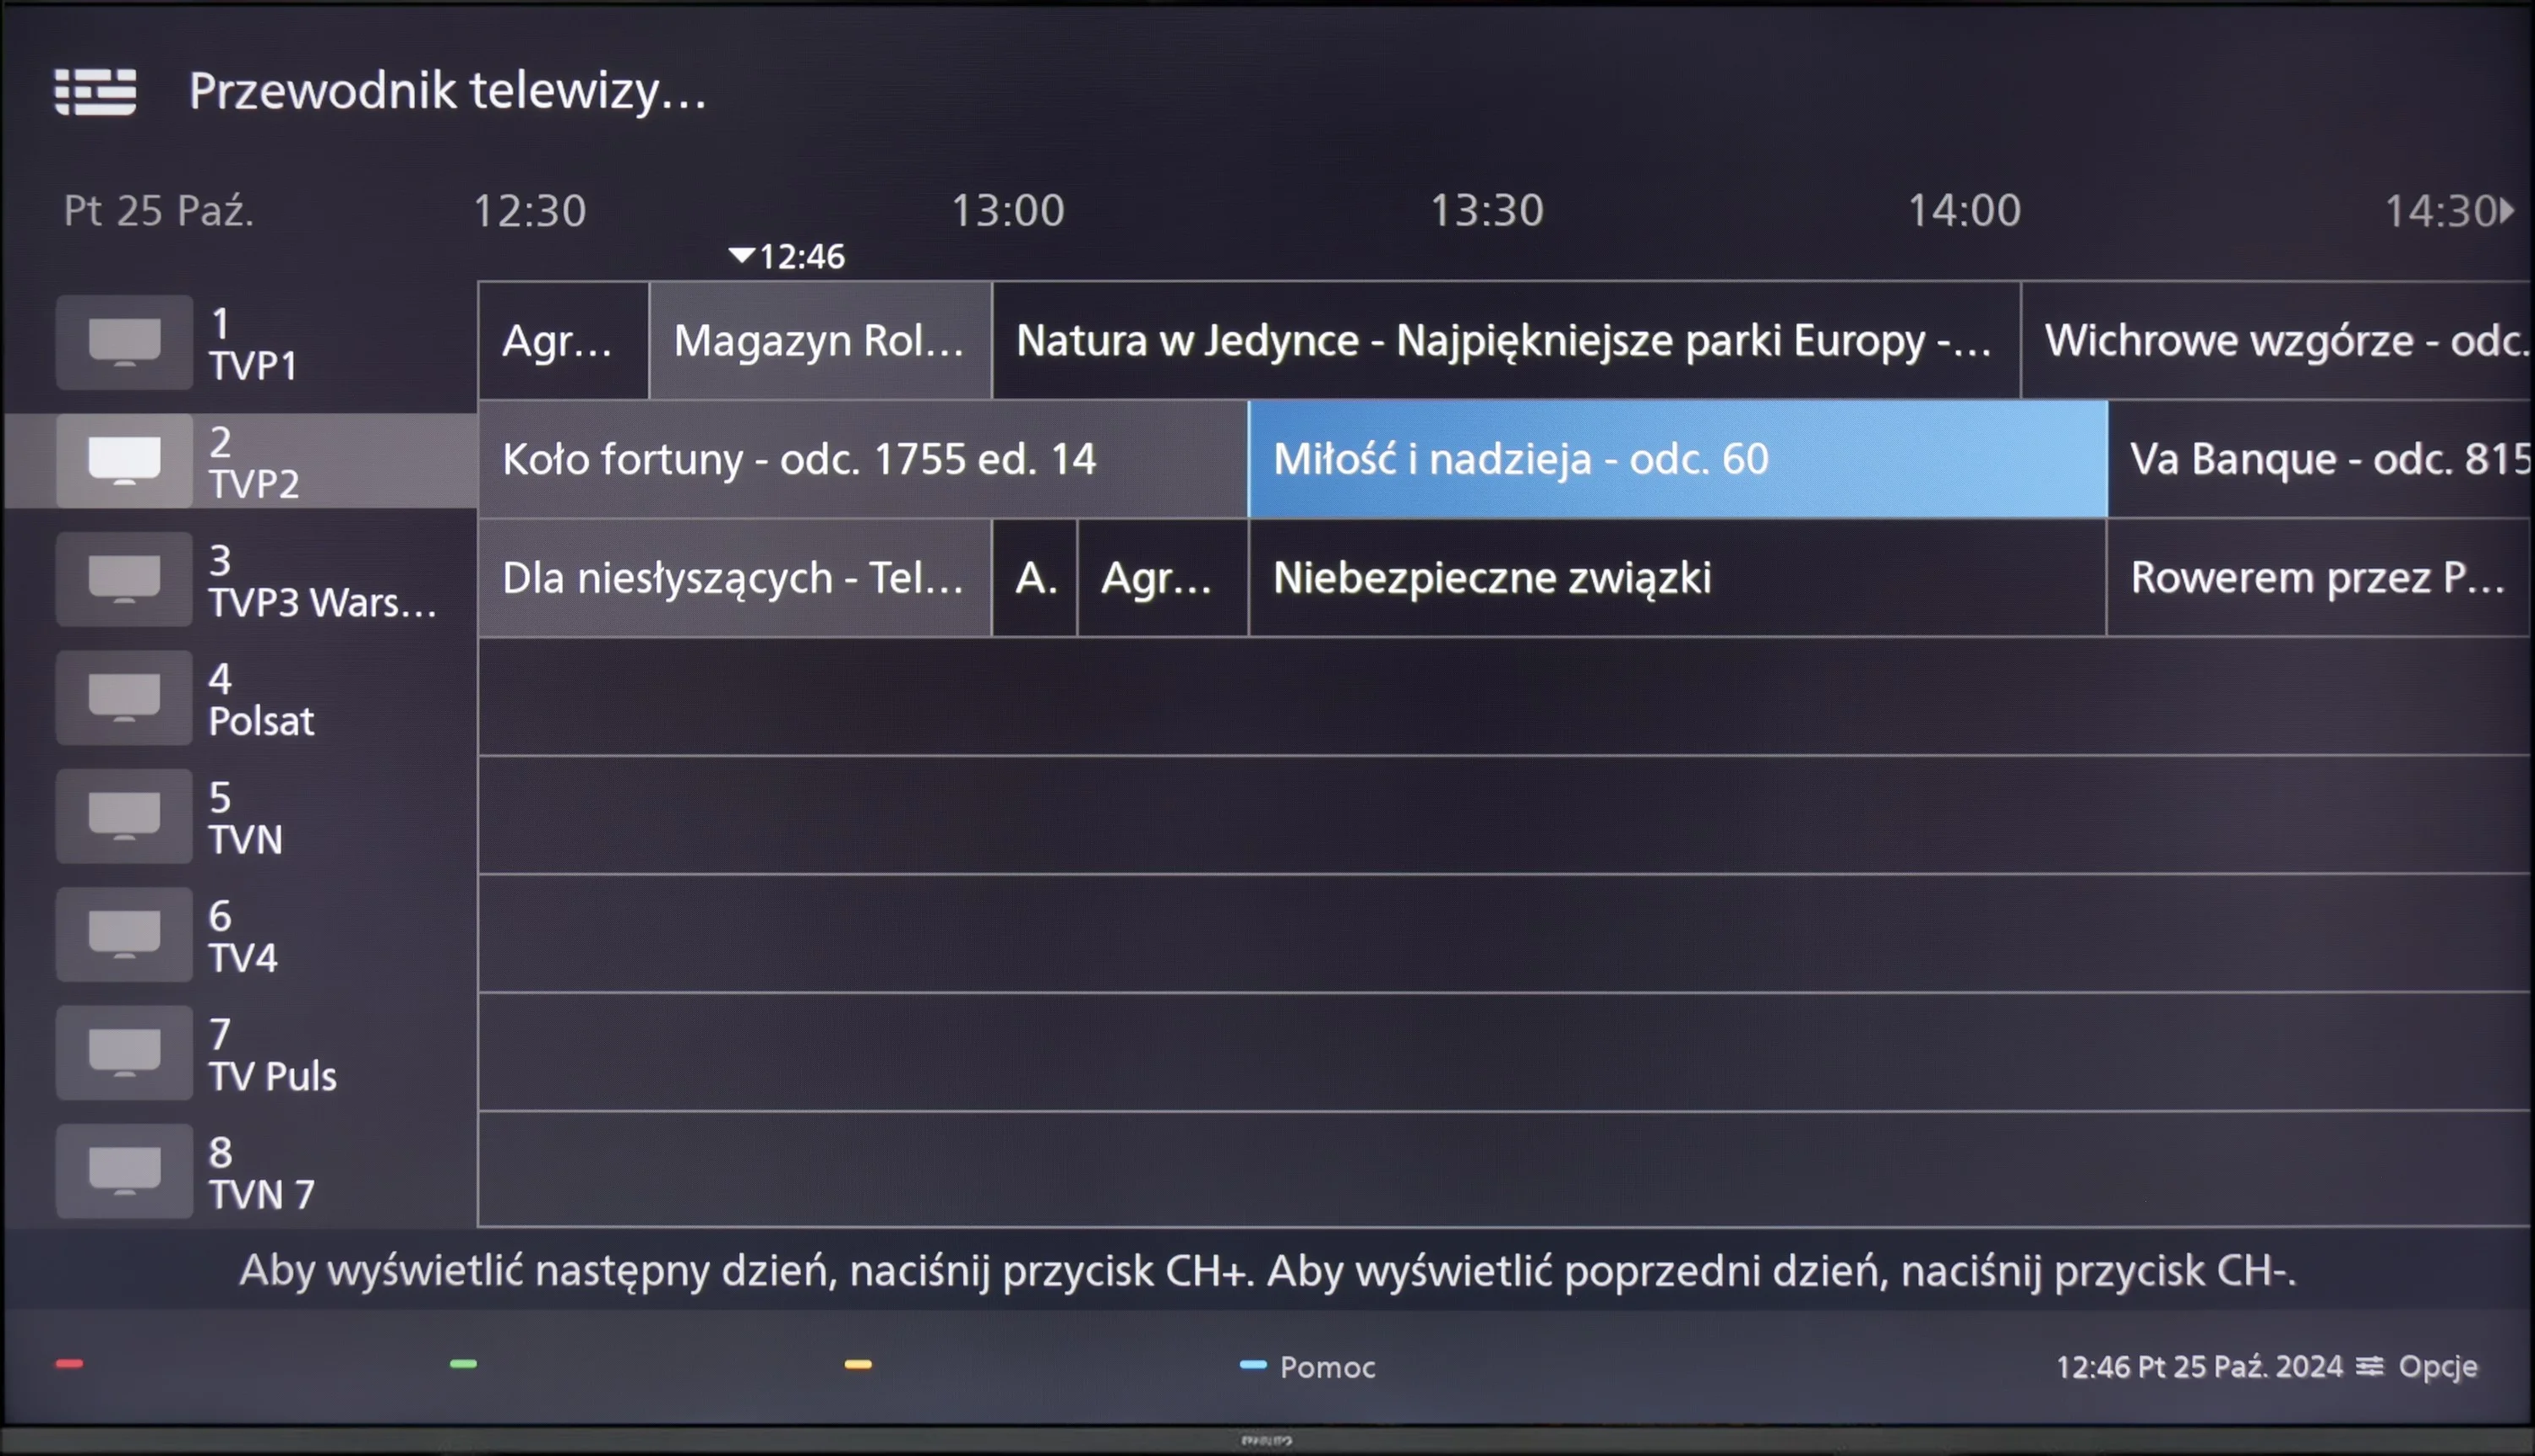Click the 13:00 time header
Image resolution: width=2535 pixels, height=1456 pixels.
pos(1007,211)
